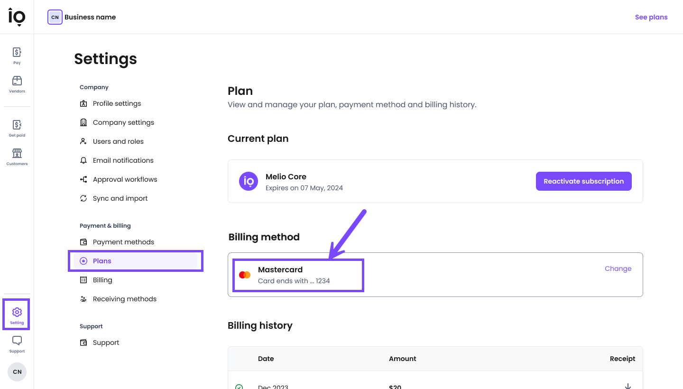Click the Billing method heading
Image resolution: width=683 pixels, height=389 pixels.
(264, 237)
